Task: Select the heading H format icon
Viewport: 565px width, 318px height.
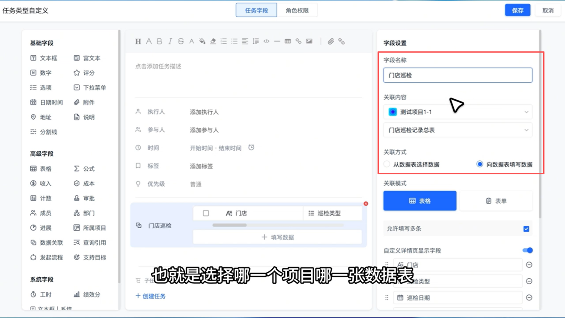Action: pos(138,42)
